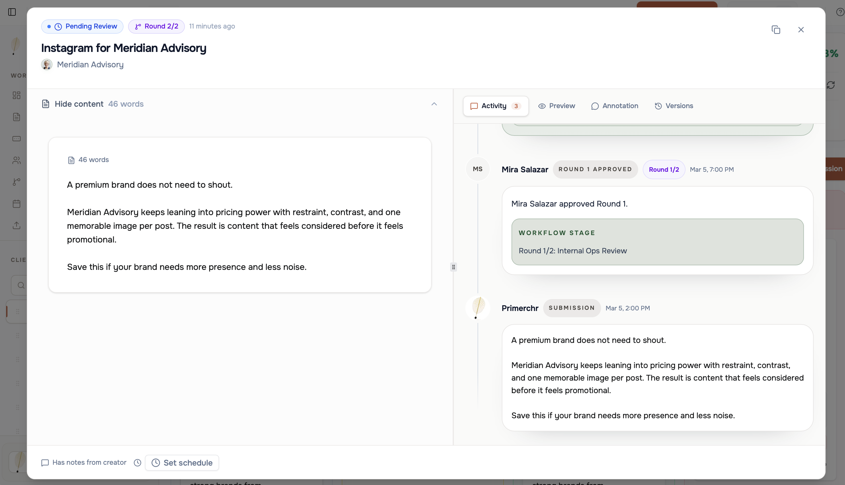Click the title Instagram for Meridian Advisory

point(124,48)
